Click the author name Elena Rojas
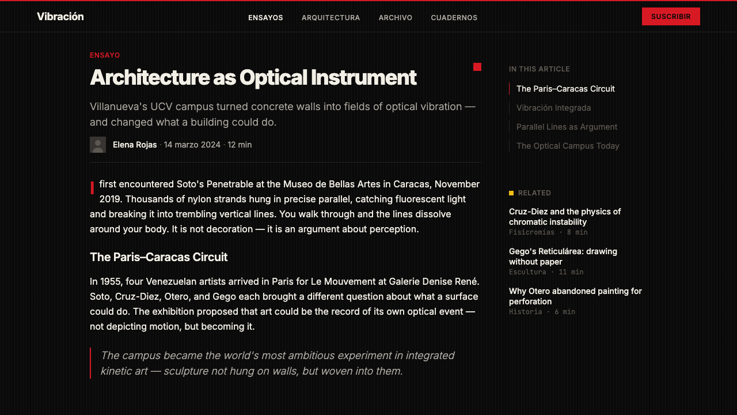 135,145
